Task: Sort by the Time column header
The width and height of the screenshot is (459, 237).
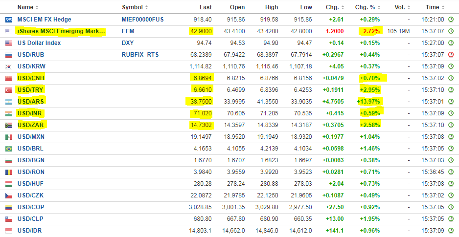Action: 435,7
